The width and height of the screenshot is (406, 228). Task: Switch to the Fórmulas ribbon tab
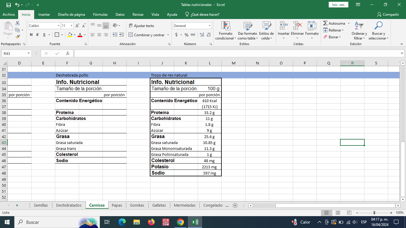pyautogui.click(x=100, y=14)
